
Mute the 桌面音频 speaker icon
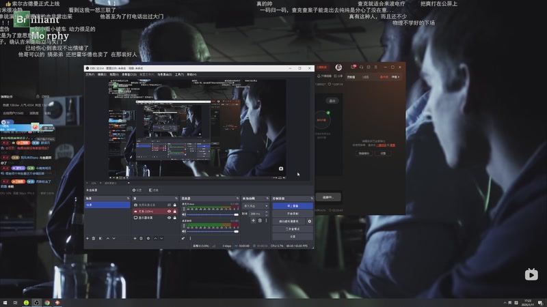tap(184, 231)
